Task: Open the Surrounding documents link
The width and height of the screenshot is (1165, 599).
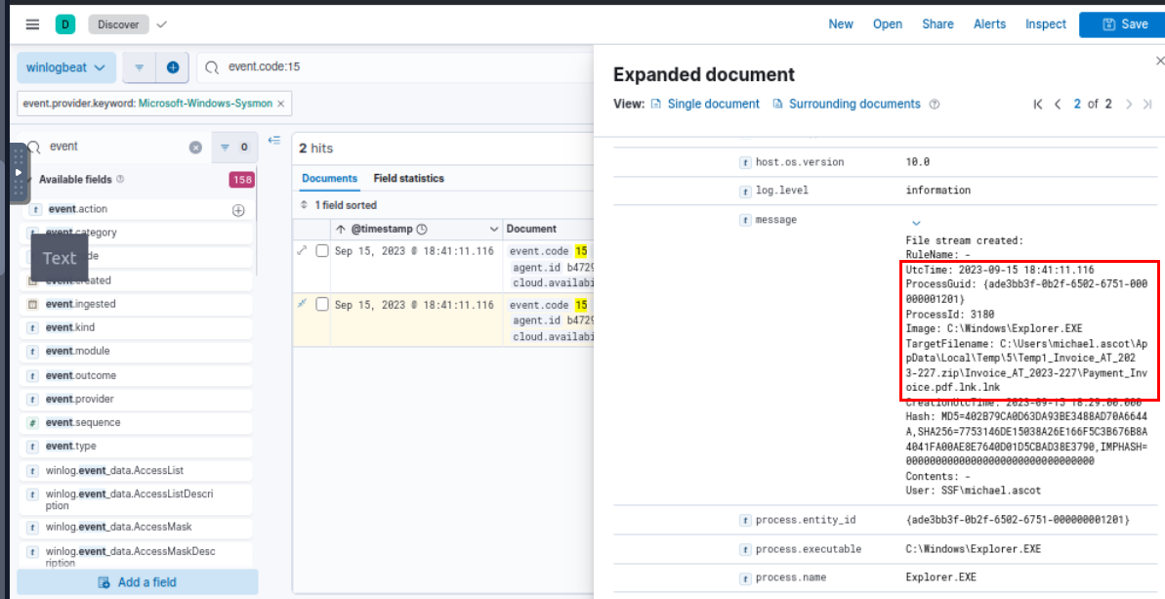Action: click(853, 105)
